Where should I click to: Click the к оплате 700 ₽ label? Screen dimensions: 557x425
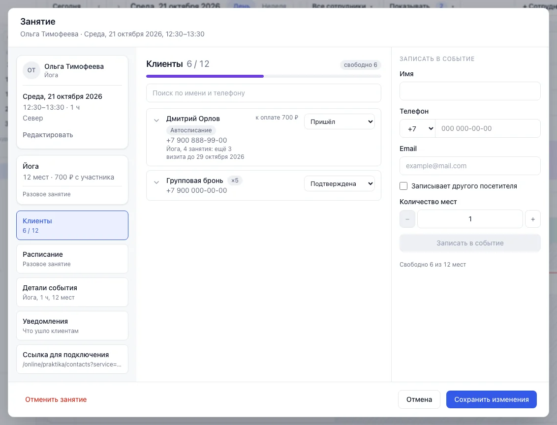277,118
